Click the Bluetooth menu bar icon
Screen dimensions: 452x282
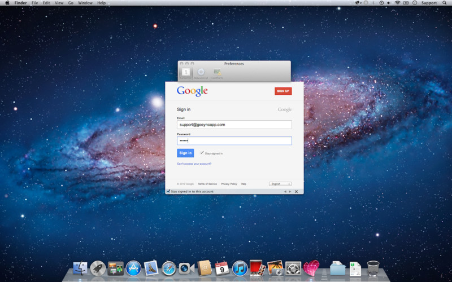373,3
